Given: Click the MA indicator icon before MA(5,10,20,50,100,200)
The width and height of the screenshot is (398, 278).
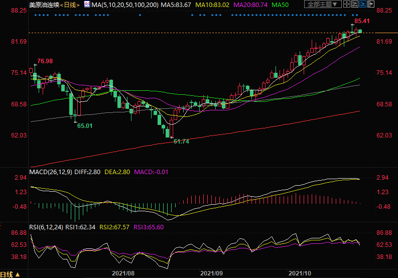Looking at the screenshot, I should coord(87,5).
